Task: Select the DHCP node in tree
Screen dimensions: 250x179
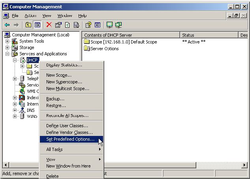Action: [32, 60]
